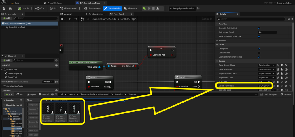Uncheck the Debug Mode checkbox

(259, 49)
